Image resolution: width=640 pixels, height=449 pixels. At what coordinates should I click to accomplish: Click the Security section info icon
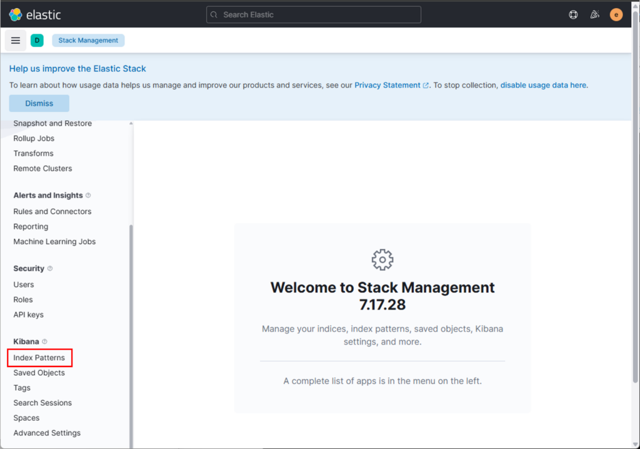point(50,268)
